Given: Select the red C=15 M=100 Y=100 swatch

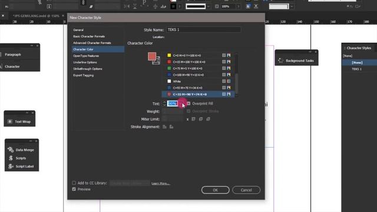Looking at the screenshot, I should [199, 62].
